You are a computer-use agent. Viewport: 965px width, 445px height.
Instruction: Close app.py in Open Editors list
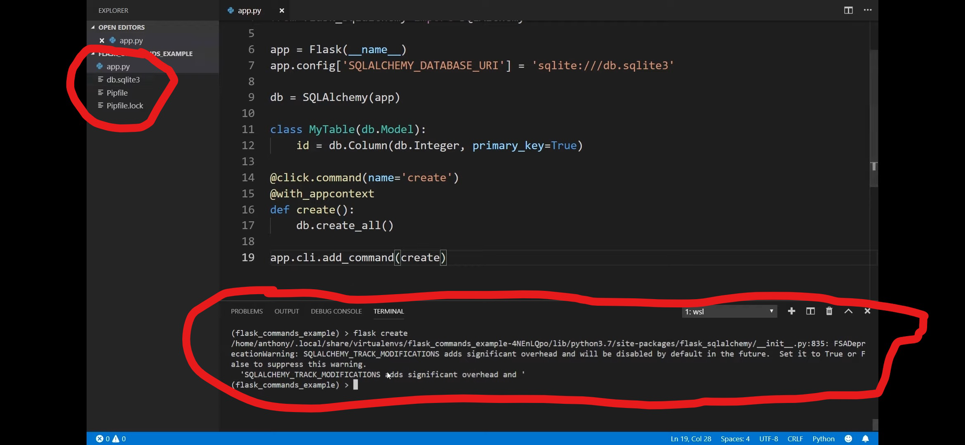[102, 40]
